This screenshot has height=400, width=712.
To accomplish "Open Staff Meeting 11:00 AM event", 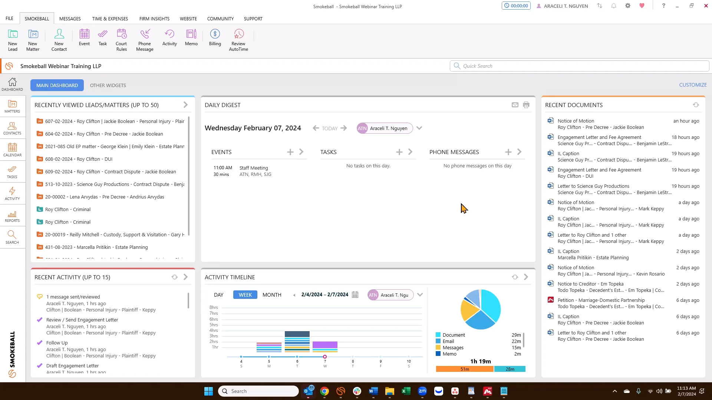I will pyautogui.click(x=259, y=171).
